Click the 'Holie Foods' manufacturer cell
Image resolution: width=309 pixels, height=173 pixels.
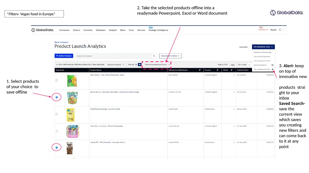(x=173, y=109)
